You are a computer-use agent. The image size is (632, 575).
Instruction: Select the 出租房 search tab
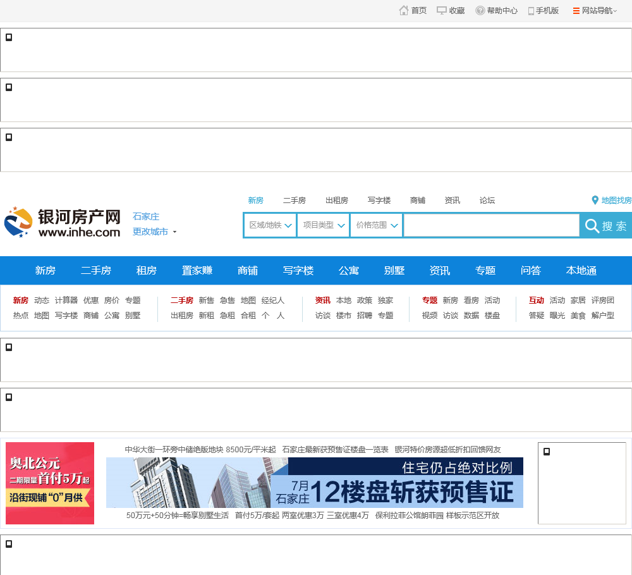point(337,200)
